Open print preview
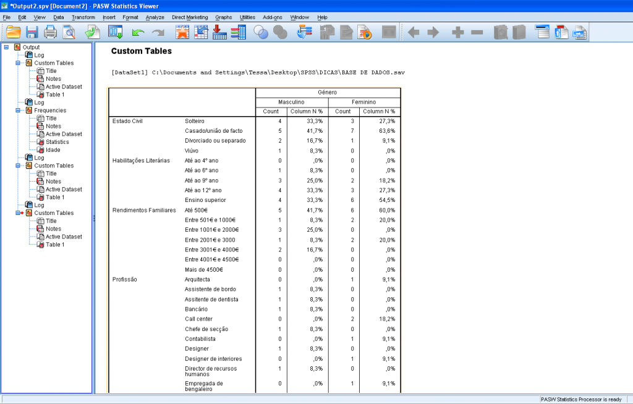633x404 pixels. pos(70,32)
